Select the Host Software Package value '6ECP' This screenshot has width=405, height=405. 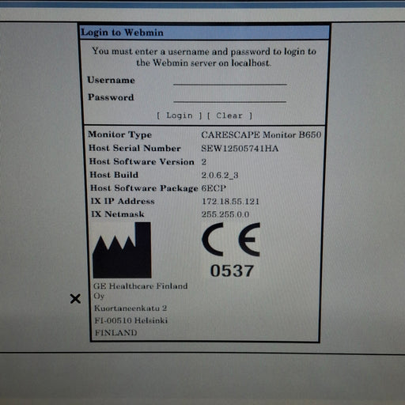tap(214, 188)
